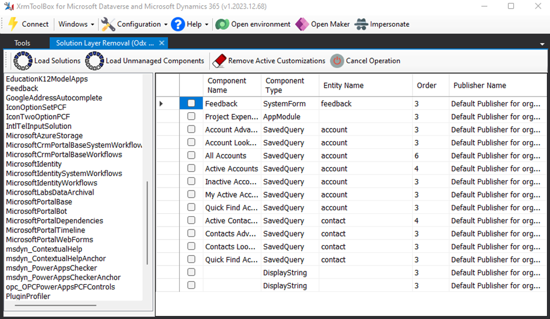Select MicrosoftPortalWebForms solution
The height and width of the screenshot is (319, 550).
[49, 239]
